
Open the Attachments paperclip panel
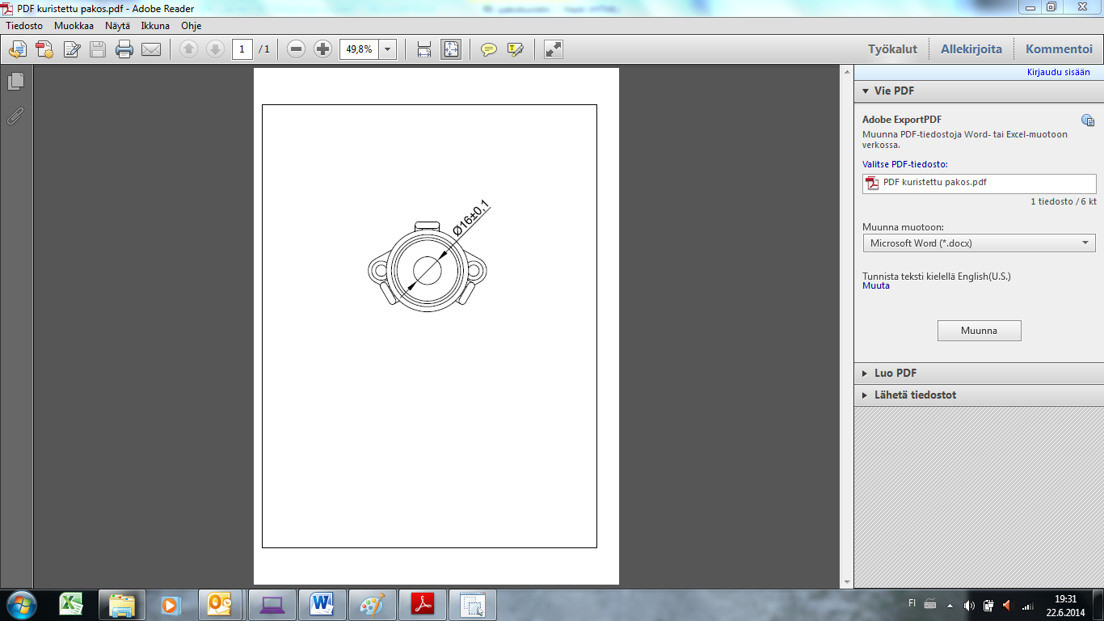click(15, 116)
